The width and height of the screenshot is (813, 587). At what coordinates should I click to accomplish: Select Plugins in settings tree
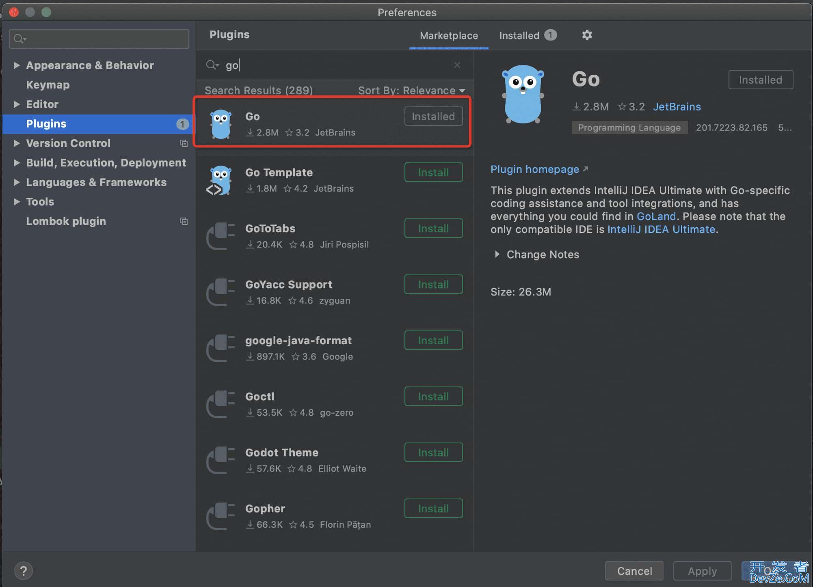point(99,124)
